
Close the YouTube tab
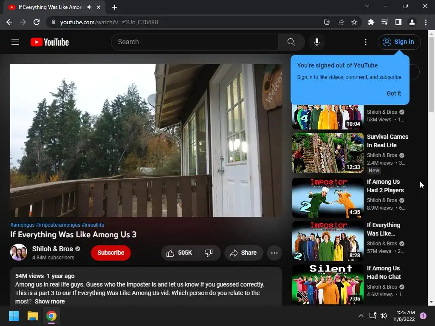(99, 7)
